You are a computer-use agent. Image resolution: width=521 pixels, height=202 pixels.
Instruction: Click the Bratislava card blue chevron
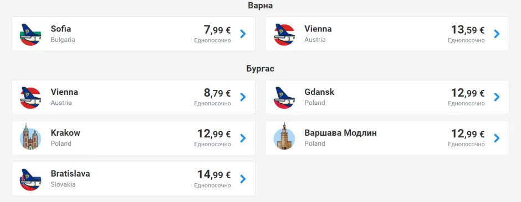(243, 179)
